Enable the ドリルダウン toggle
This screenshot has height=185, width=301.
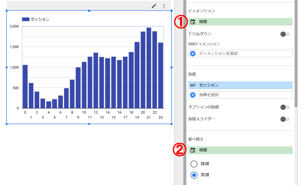click(x=285, y=34)
